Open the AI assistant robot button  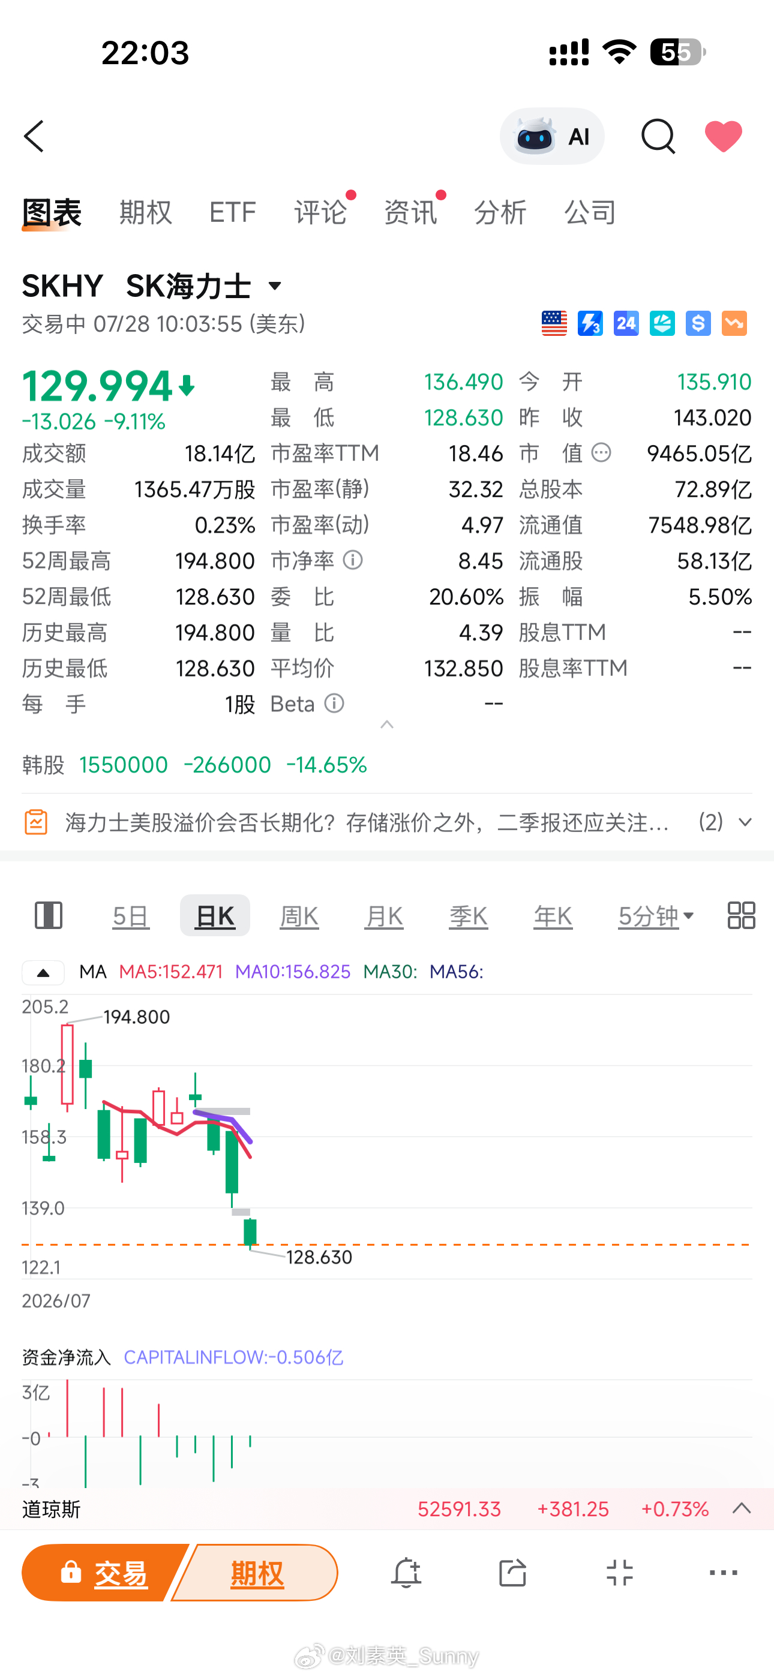tap(551, 136)
